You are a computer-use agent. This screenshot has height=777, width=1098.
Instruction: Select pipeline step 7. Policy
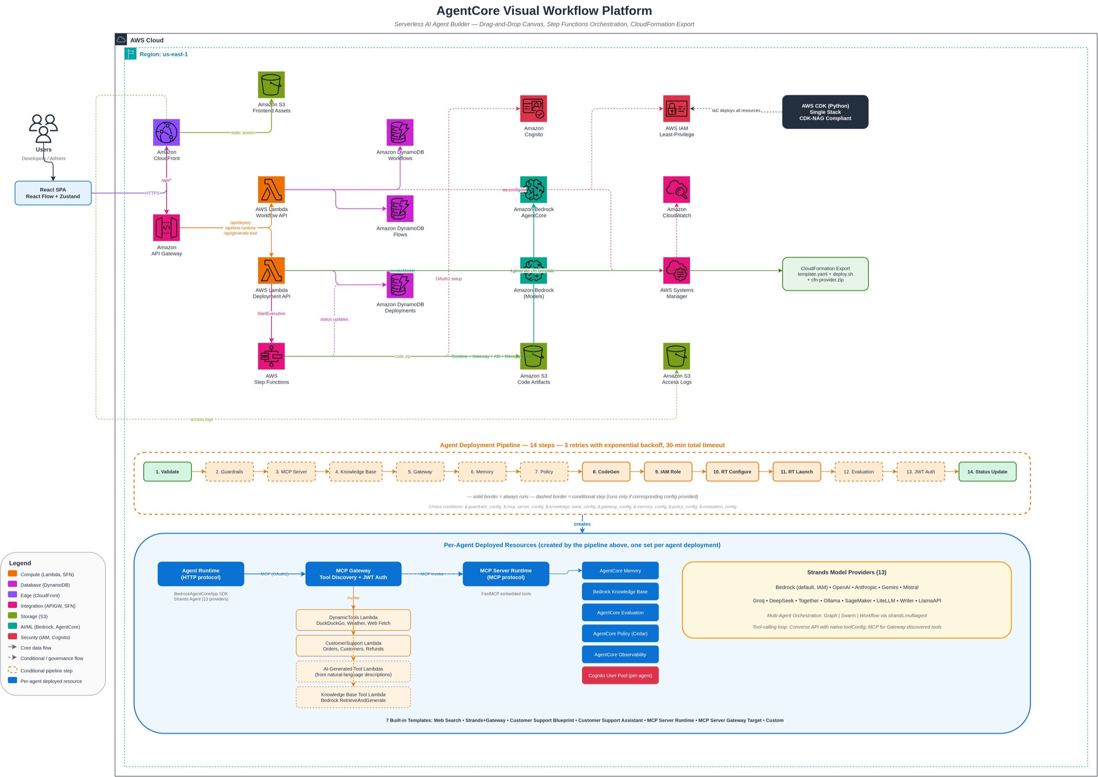point(544,471)
